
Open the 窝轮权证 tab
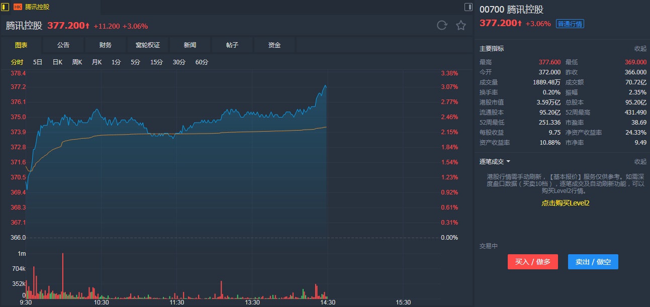[148, 45]
